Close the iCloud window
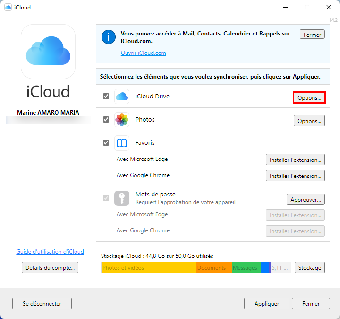This screenshot has height=319, width=340. point(329,8)
